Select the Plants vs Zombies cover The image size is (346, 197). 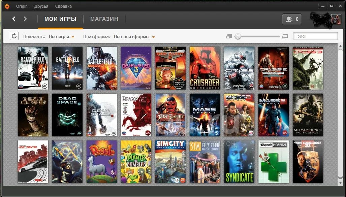pos(136,162)
